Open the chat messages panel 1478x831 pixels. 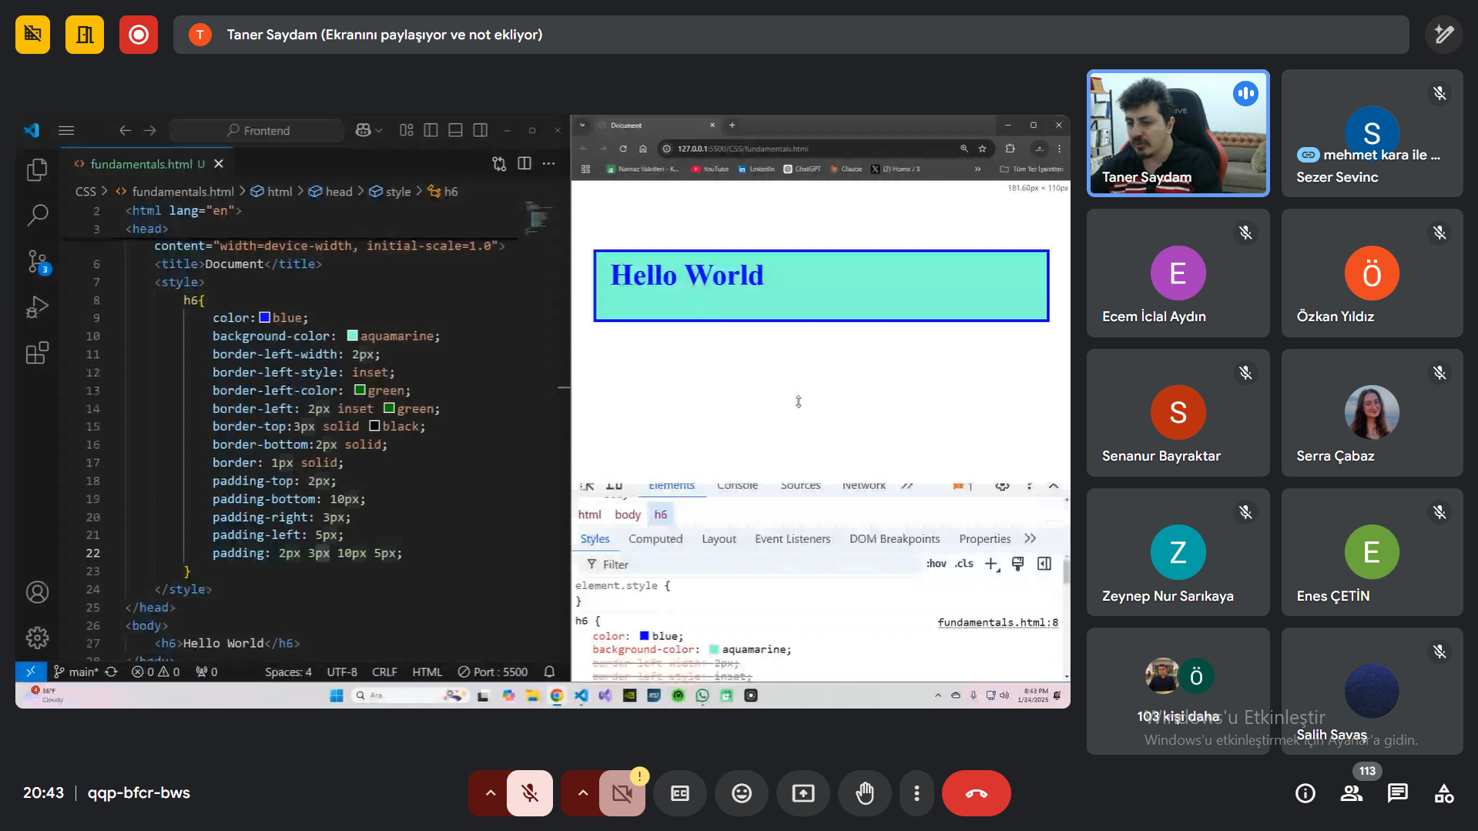(1397, 792)
